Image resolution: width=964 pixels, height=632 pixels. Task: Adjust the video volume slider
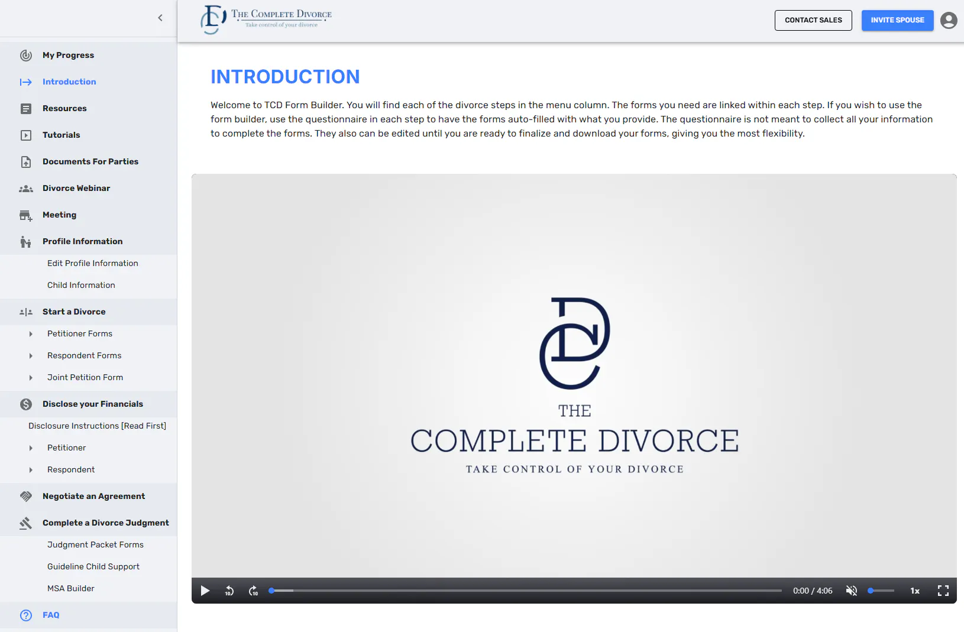point(881,591)
